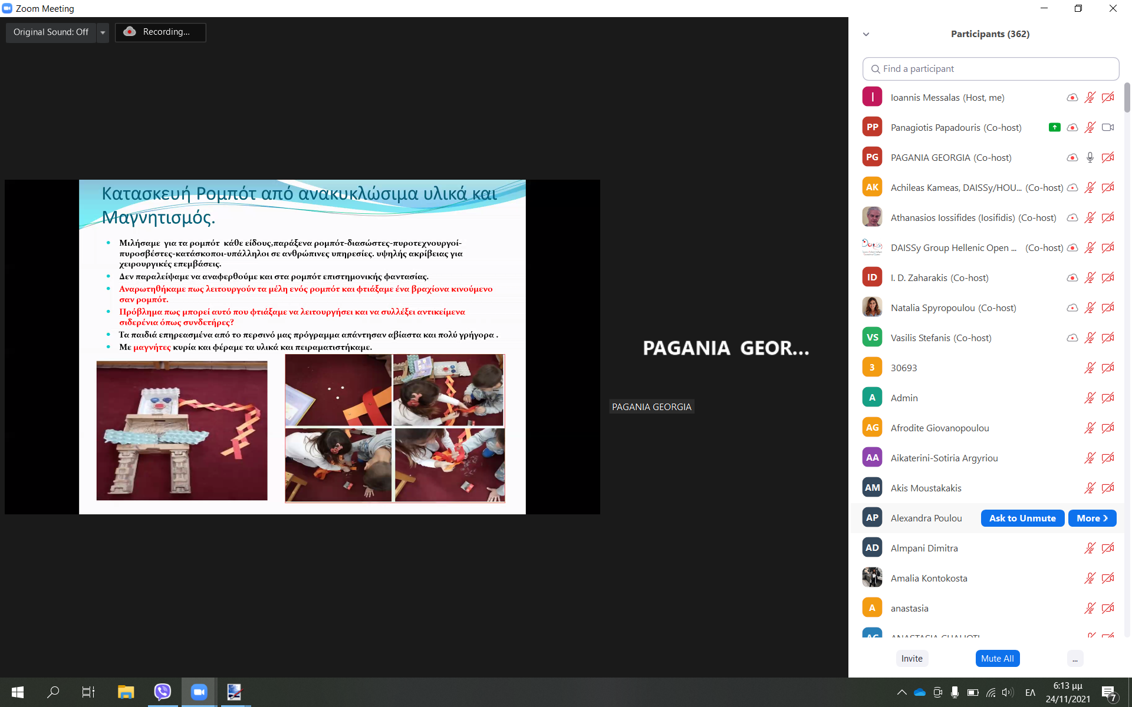Collapse Participants panel with chevron
This screenshot has width=1132, height=707.
pos(866,34)
